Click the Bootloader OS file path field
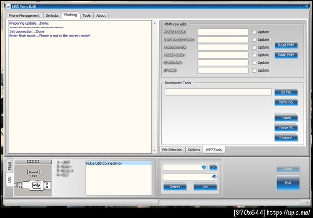Screen dimensions: 313x218 218,92
